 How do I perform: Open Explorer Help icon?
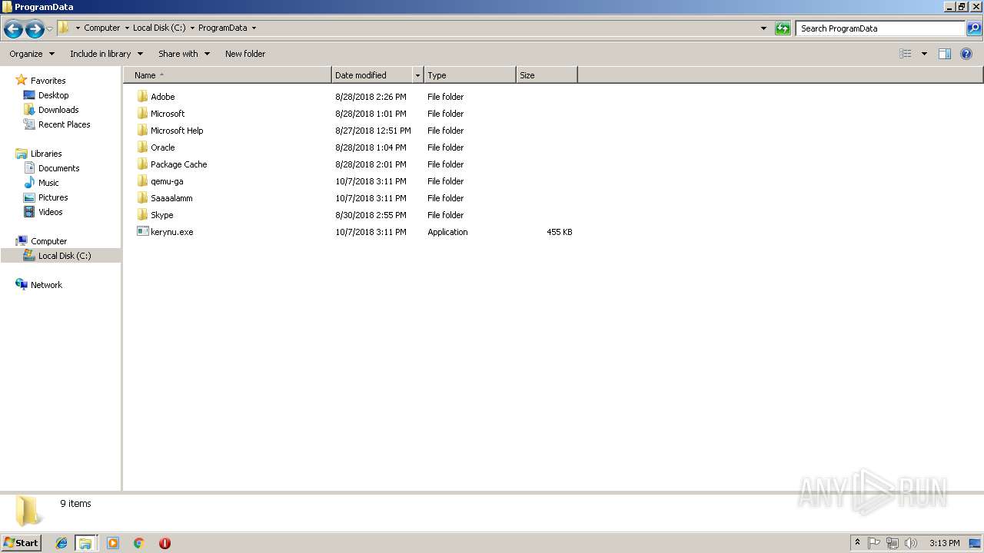[x=966, y=54]
